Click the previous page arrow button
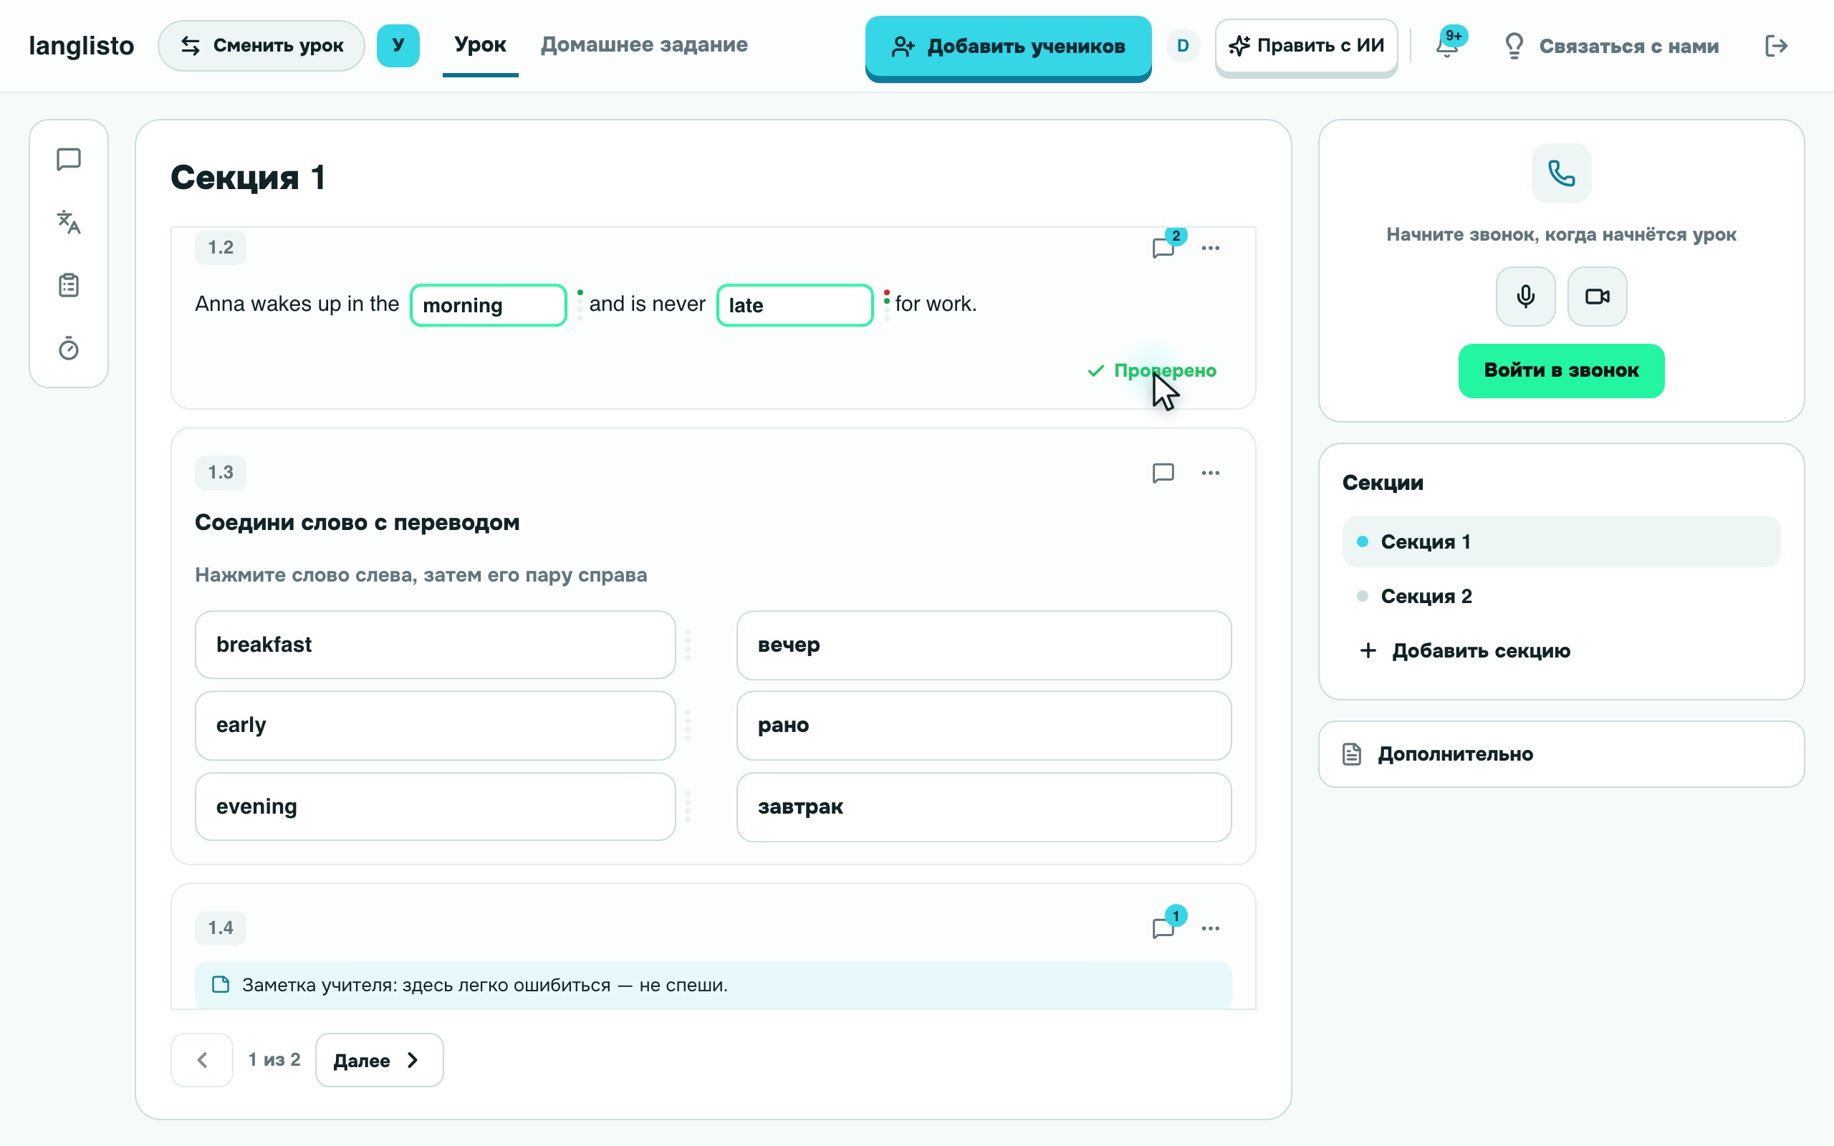This screenshot has width=1834, height=1146. pyautogui.click(x=201, y=1060)
